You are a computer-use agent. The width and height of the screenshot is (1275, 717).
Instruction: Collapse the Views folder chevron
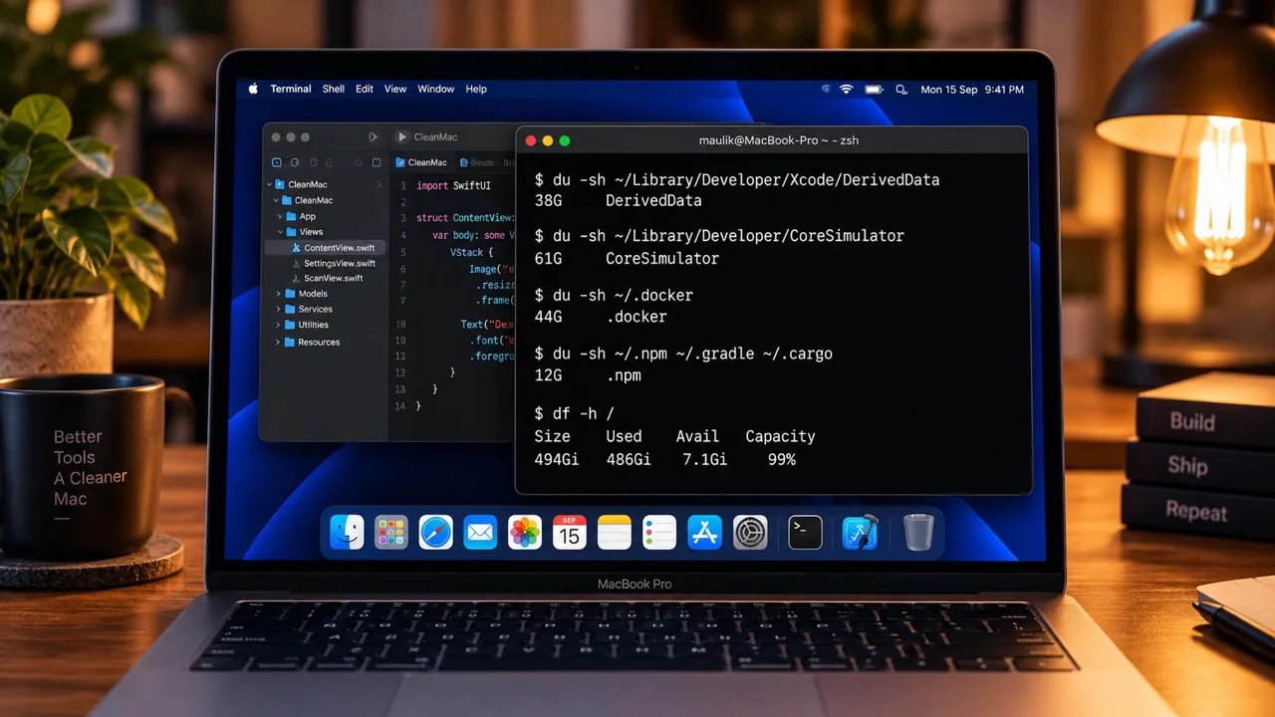(x=281, y=232)
